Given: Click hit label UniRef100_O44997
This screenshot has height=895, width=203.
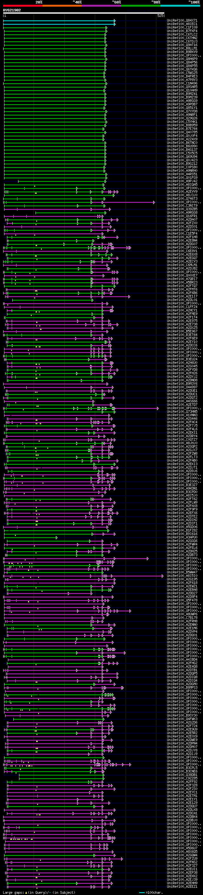Looking at the screenshot, I should [x=182, y=387].
